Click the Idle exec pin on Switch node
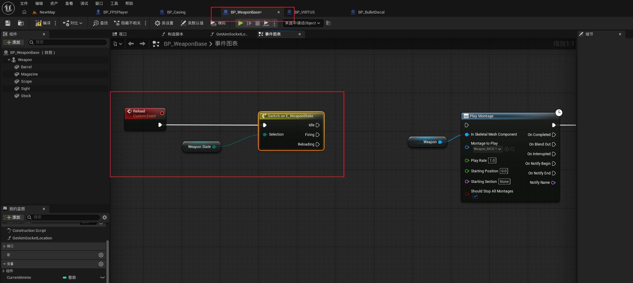Screen dimensions: 633x283 [318, 125]
